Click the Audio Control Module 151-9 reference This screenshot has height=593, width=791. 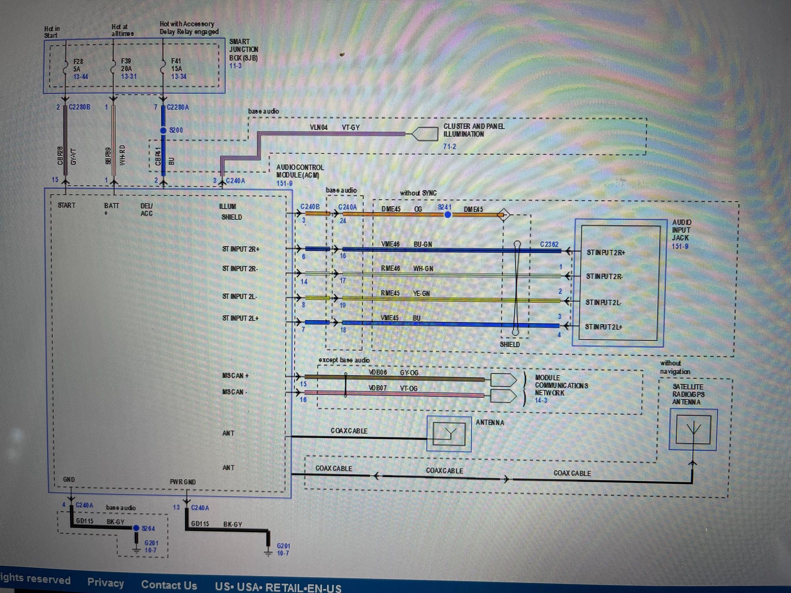284,183
